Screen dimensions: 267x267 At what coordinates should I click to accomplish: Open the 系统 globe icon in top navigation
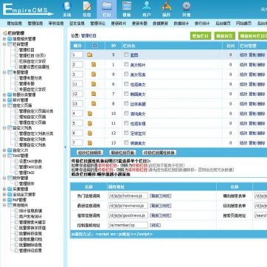tap(67, 6)
